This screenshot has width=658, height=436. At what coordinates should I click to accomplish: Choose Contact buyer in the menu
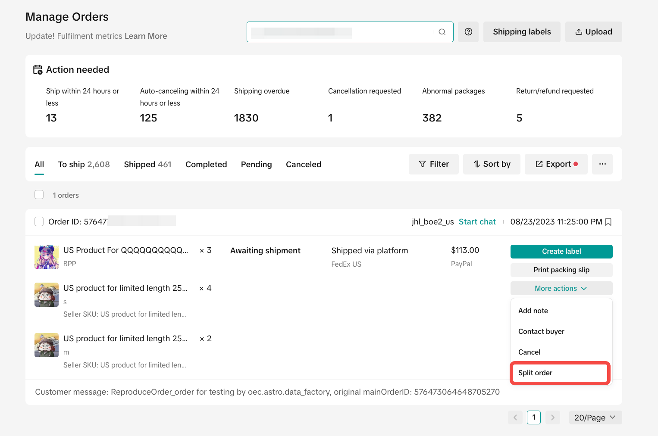coord(541,331)
